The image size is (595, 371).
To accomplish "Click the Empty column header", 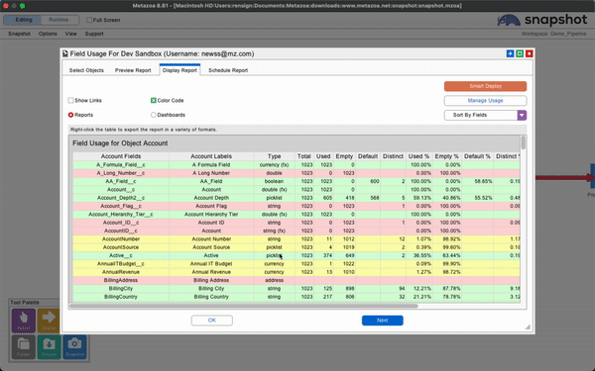I will pyautogui.click(x=344, y=156).
